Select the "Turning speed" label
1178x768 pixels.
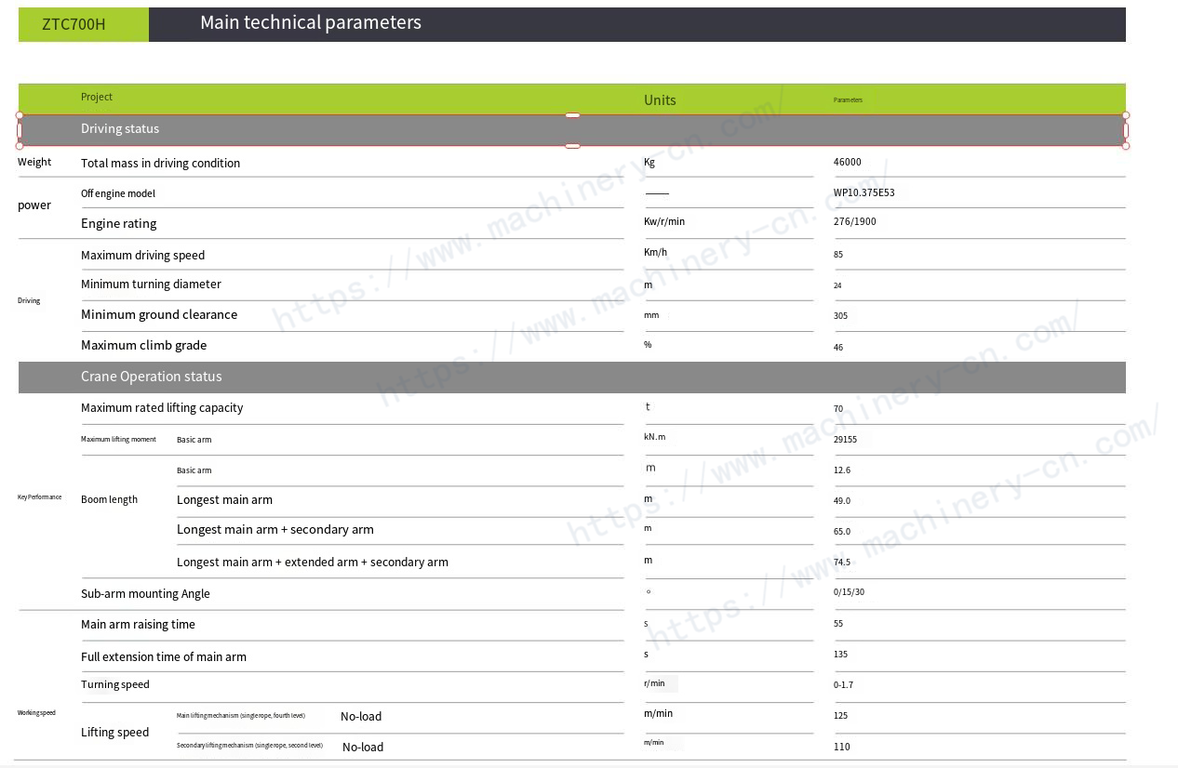[x=115, y=684]
